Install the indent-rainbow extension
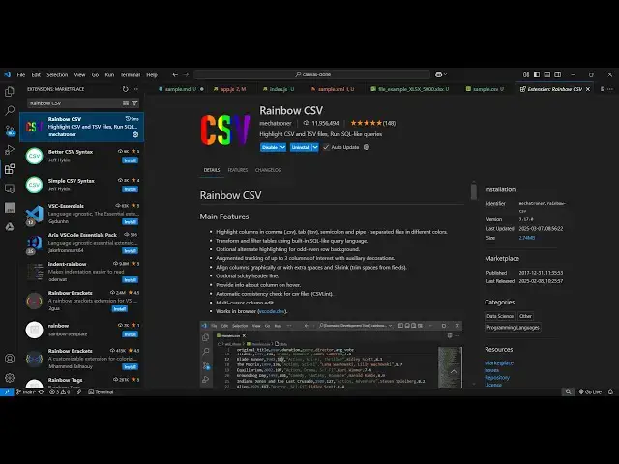619x464 pixels. pyautogui.click(x=130, y=280)
